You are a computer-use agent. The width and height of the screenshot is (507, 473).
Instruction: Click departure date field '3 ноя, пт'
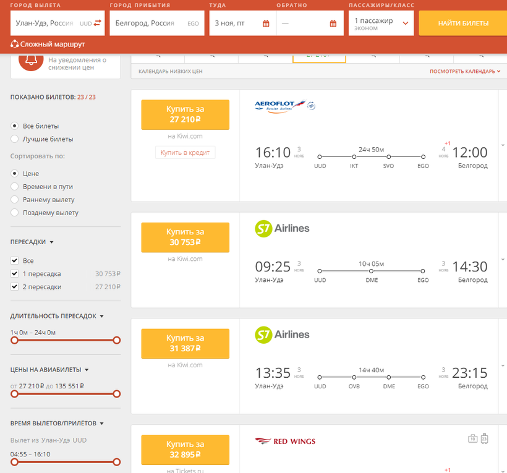click(242, 23)
